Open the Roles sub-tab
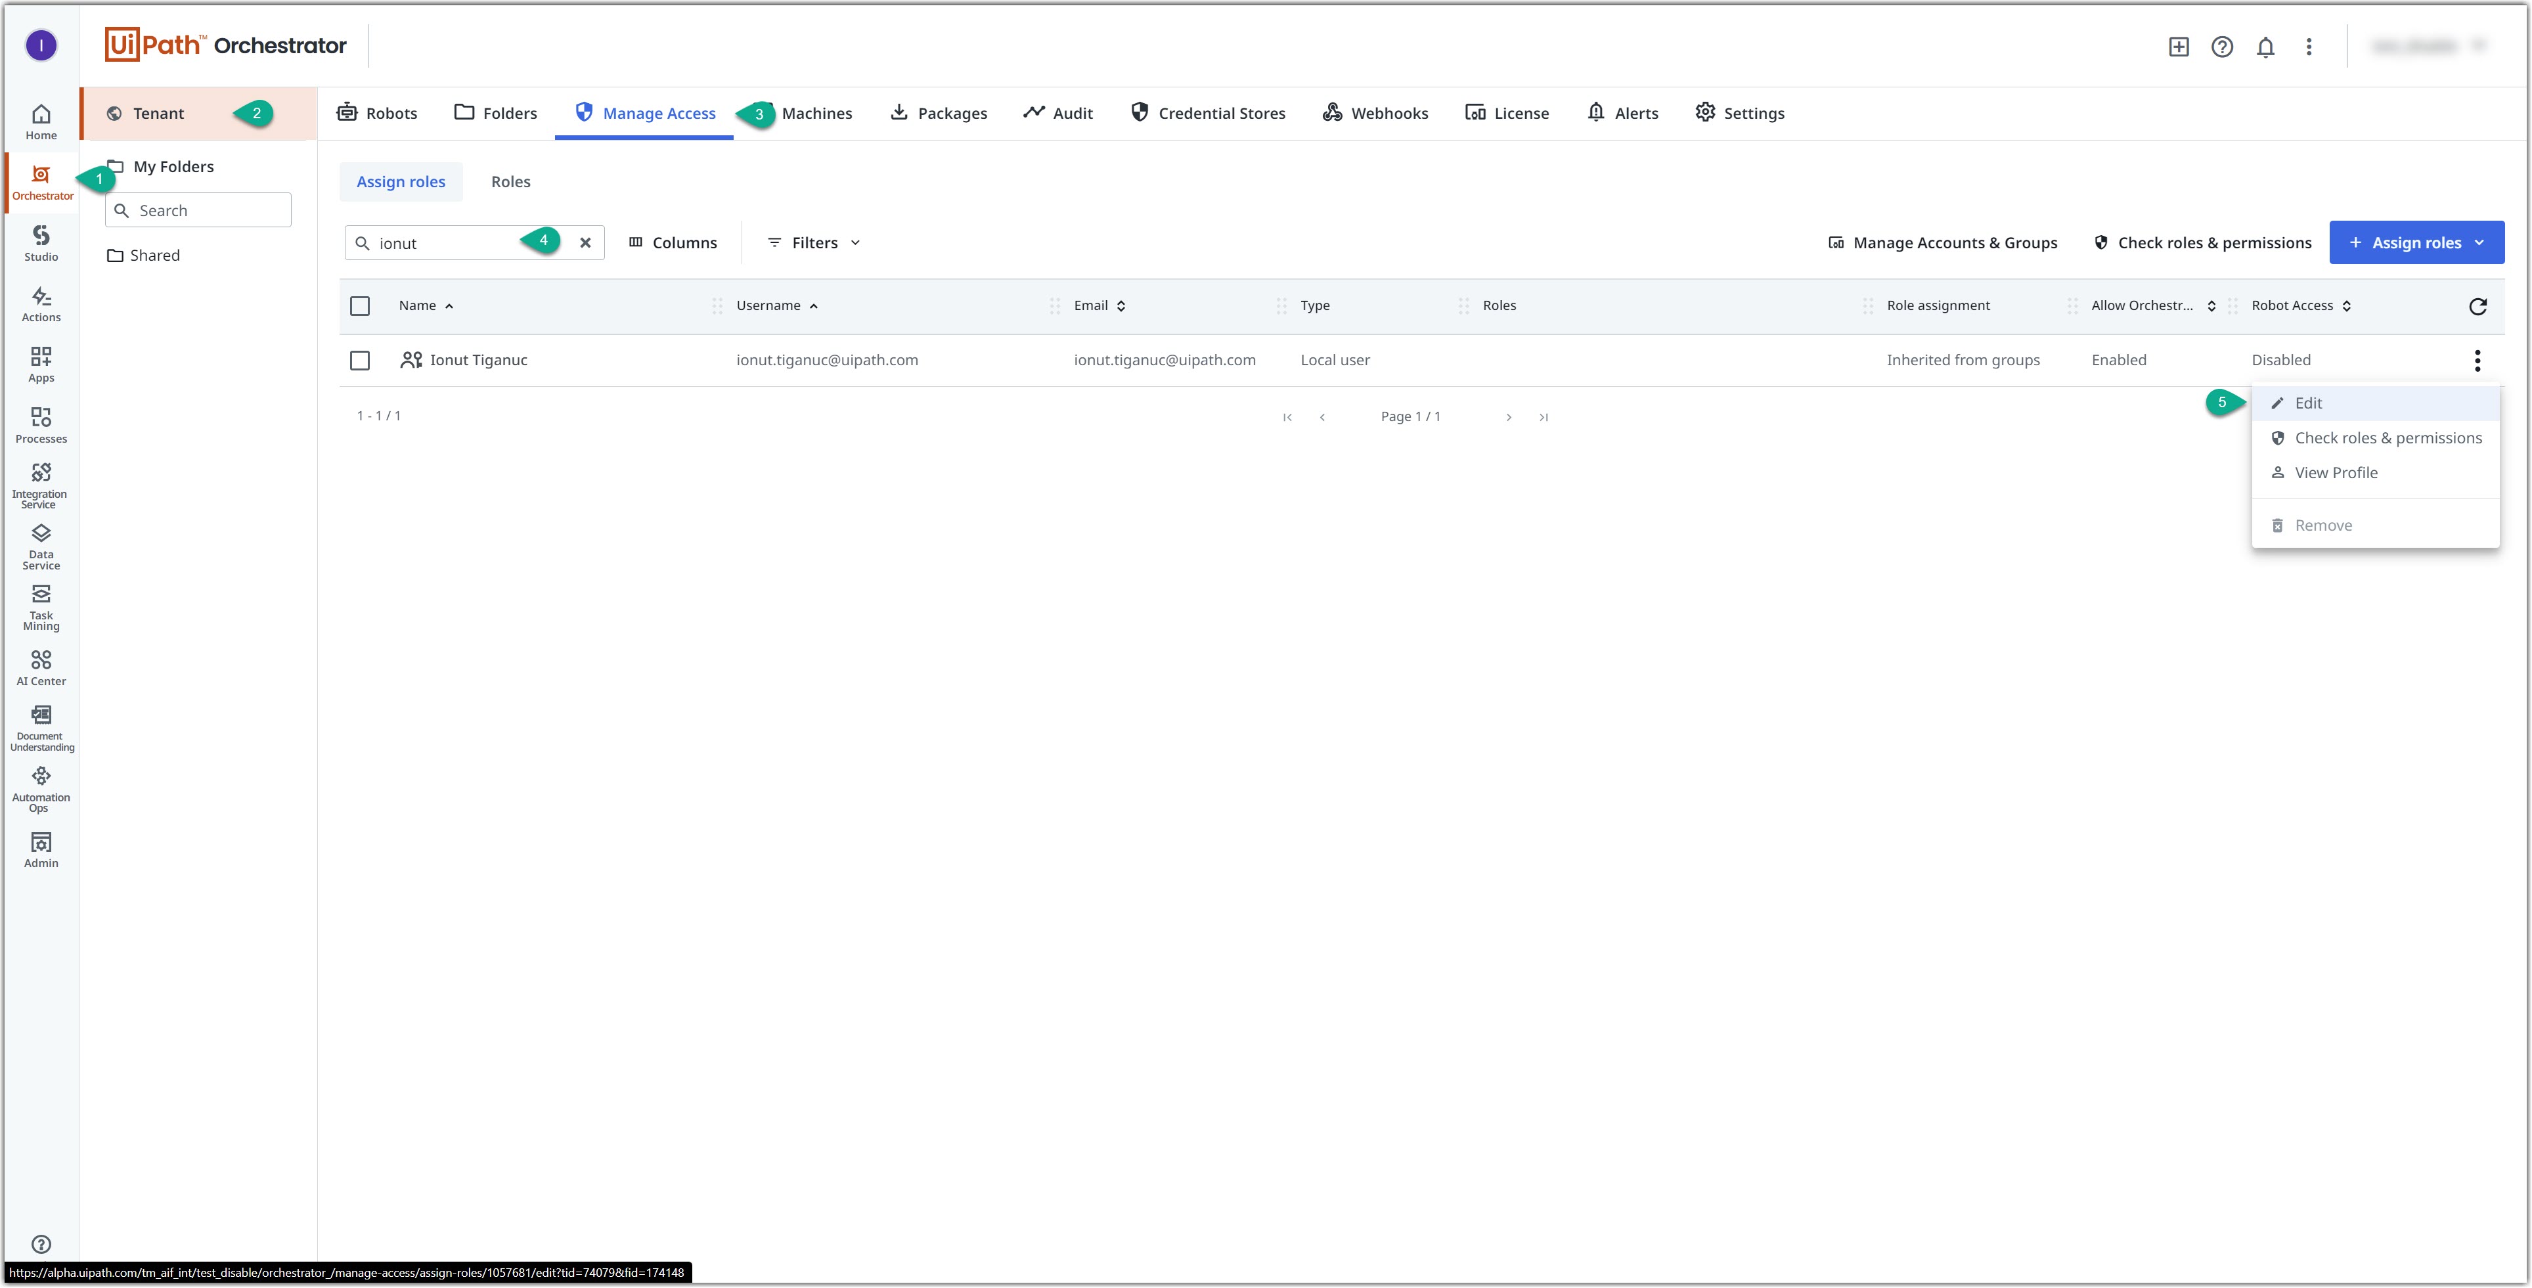This screenshot has width=2532, height=1288. (510, 182)
